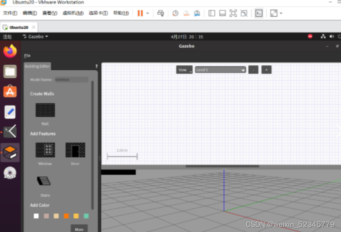Select the Ubuntu20 VM tab
Viewport: 341px width, 232px height.
(x=19, y=27)
